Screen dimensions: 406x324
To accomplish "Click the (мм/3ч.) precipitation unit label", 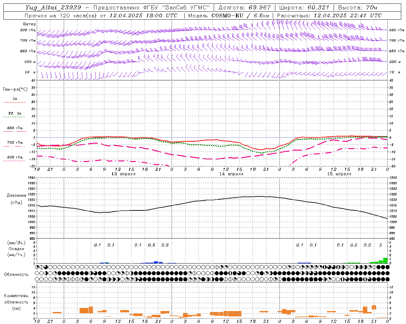I will 16,243.
